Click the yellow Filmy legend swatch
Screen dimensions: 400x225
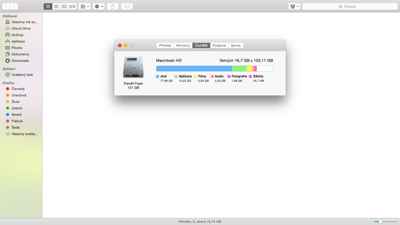tap(195, 76)
